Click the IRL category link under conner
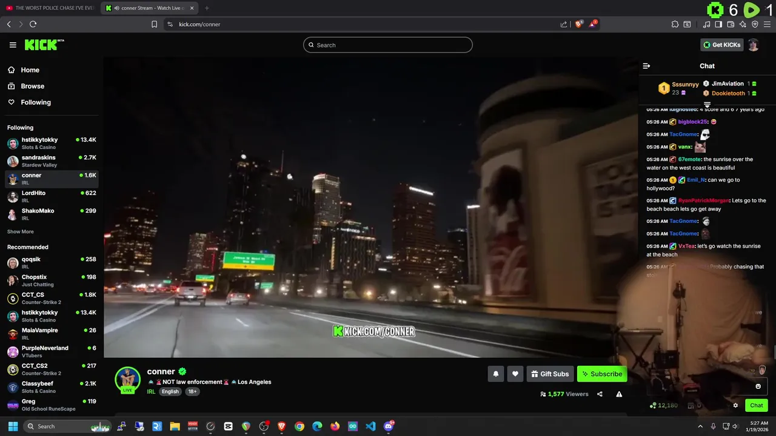776x436 pixels. point(151,392)
